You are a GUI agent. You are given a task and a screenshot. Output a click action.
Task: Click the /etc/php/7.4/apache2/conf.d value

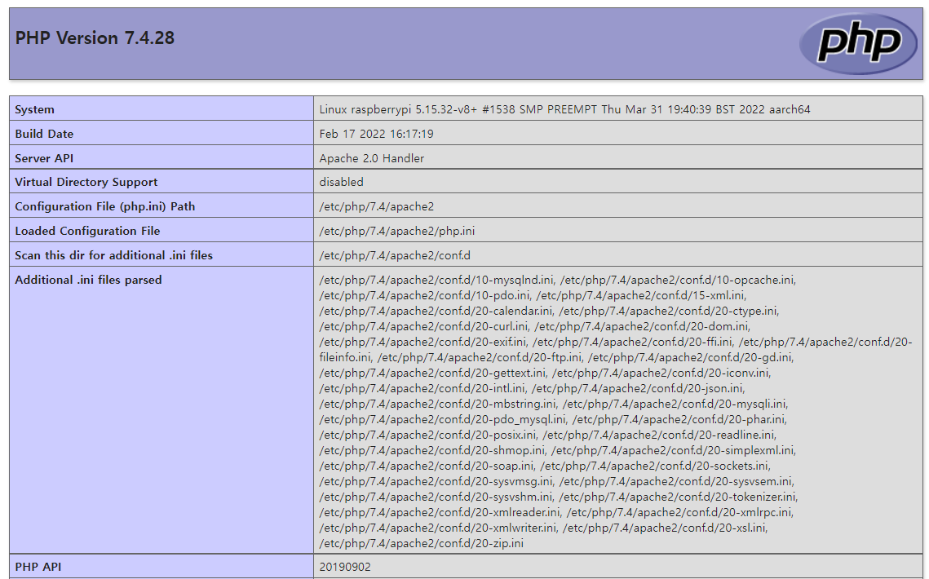[395, 255]
